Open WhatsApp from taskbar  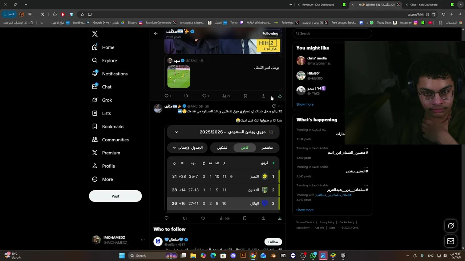pyautogui.click(x=313, y=256)
